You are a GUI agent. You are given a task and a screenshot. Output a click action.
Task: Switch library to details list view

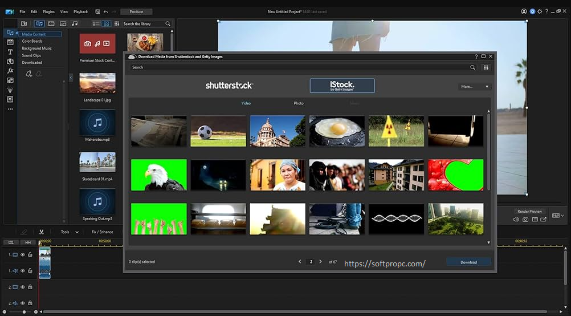click(x=96, y=24)
